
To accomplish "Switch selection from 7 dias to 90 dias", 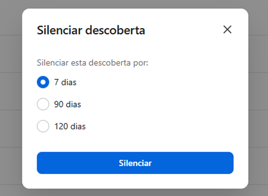I will [43, 104].
